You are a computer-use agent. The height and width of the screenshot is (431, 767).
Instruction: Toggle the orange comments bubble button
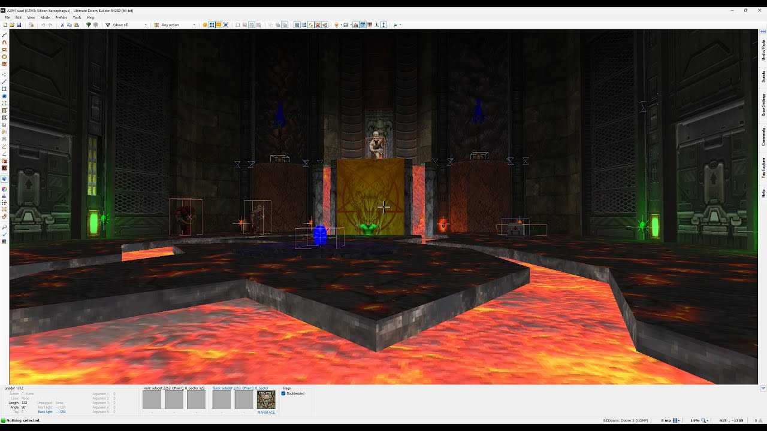click(x=219, y=25)
